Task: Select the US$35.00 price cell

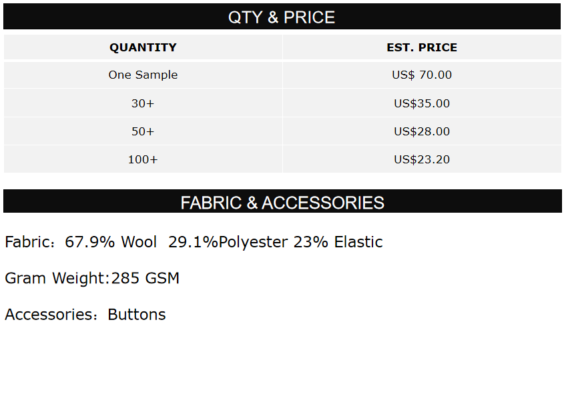Action: [422, 104]
